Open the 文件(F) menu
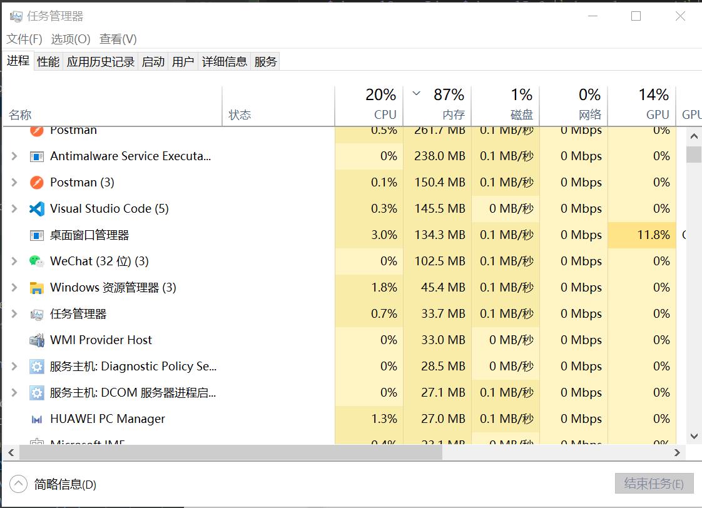This screenshot has width=702, height=508. [24, 39]
